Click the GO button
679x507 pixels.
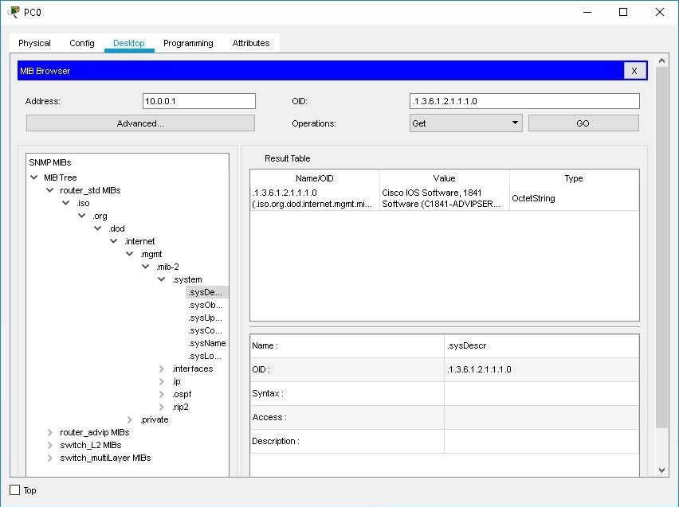[583, 122]
